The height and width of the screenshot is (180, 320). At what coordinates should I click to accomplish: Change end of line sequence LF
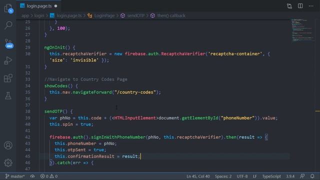point(255,176)
